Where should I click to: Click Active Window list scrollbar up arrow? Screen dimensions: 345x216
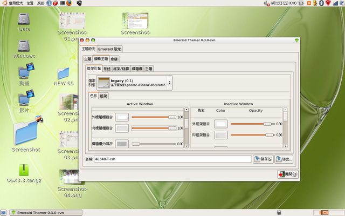click(x=187, y=110)
